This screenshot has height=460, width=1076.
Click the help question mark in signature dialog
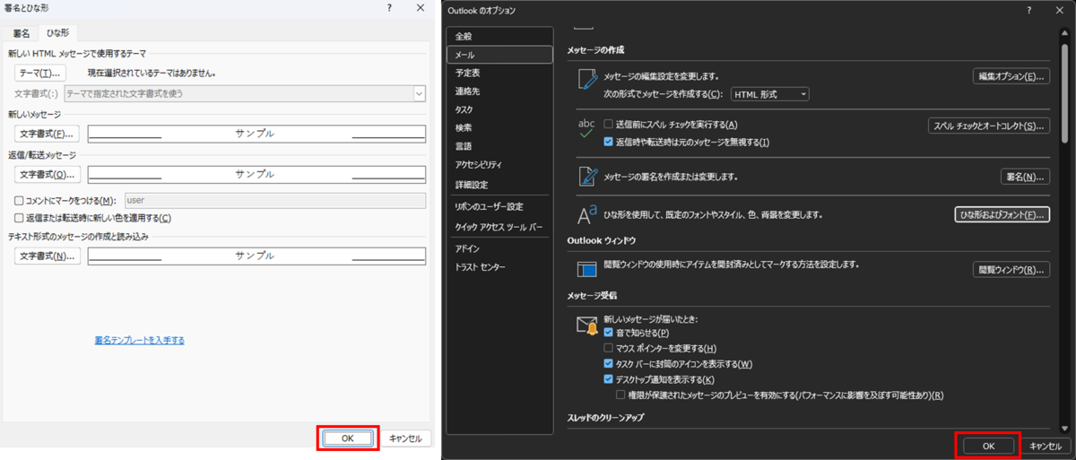point(389,7)
